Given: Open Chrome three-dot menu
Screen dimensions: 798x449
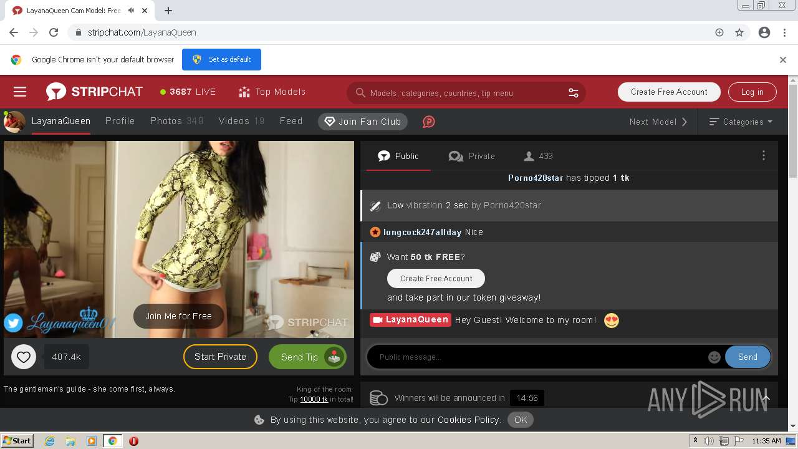Looking at the screenshot, I should tap(784, 32).
